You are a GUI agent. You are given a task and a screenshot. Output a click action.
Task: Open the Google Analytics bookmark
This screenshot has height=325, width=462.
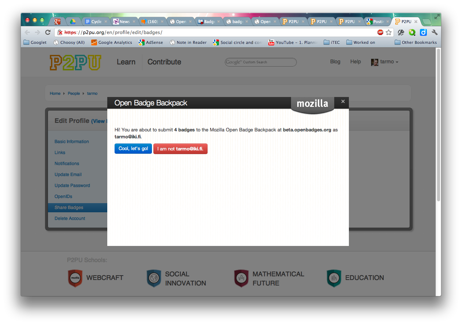[x=112, y=42]
